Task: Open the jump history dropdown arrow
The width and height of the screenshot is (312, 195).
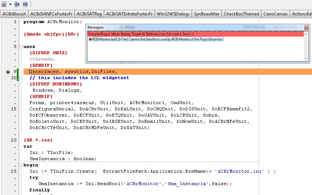Action: pos(10,4)
